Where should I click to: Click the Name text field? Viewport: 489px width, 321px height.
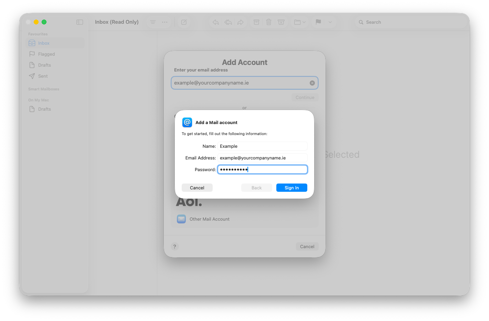(262, 146)
